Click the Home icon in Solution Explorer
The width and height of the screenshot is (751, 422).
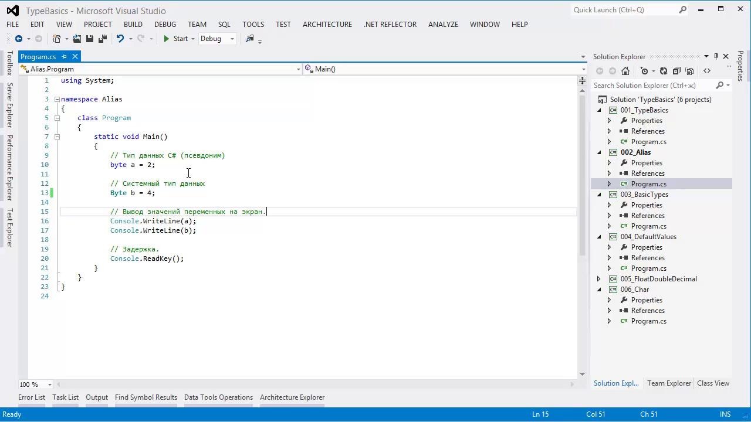tap(625, 71)
